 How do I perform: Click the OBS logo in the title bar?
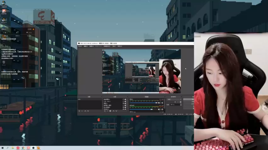click(x=79, y=43)
